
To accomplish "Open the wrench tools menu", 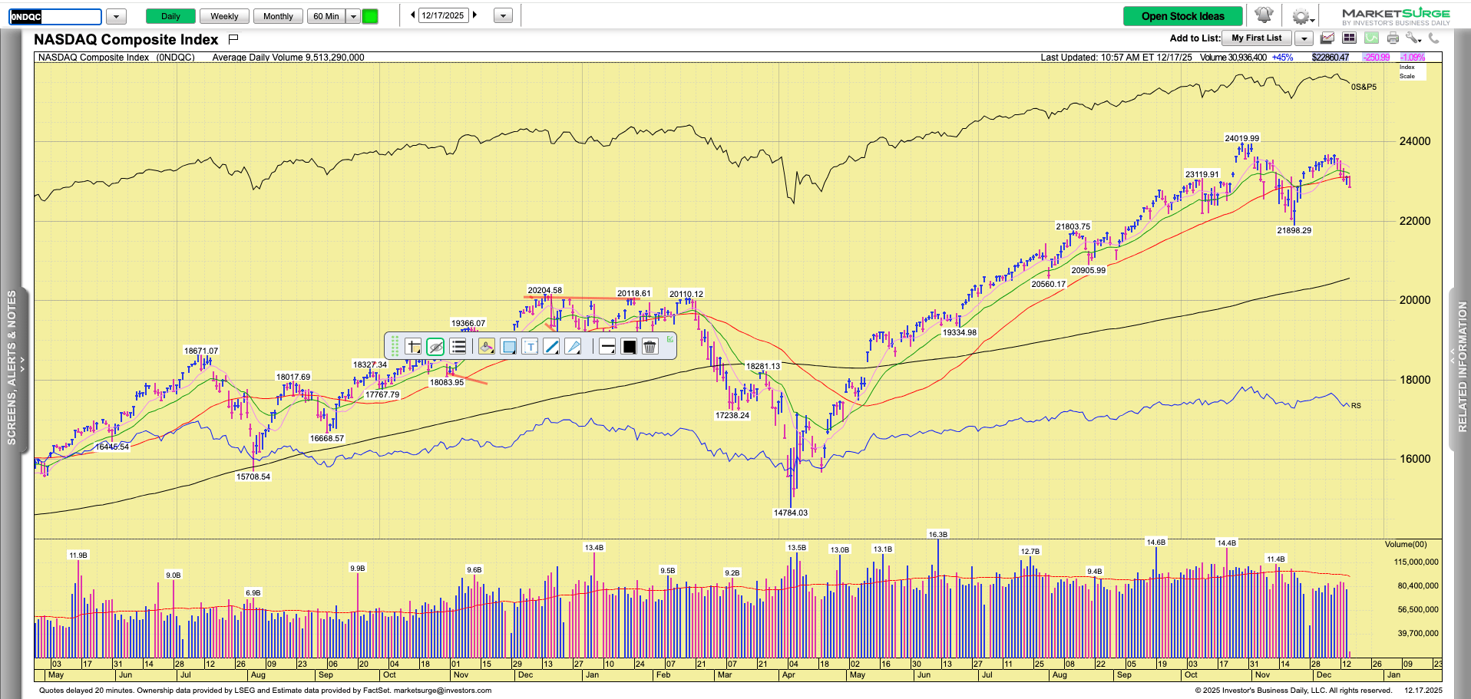I will click(1413, 38).
